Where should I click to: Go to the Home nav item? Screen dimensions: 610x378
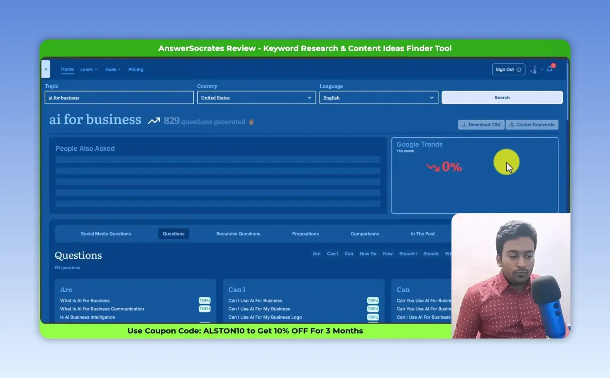67,69
